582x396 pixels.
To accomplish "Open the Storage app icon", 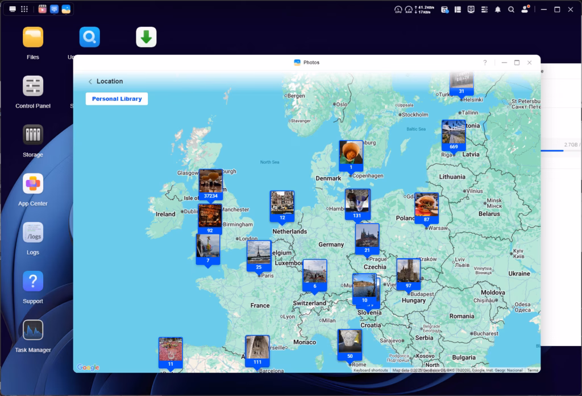I will (33, 135).
